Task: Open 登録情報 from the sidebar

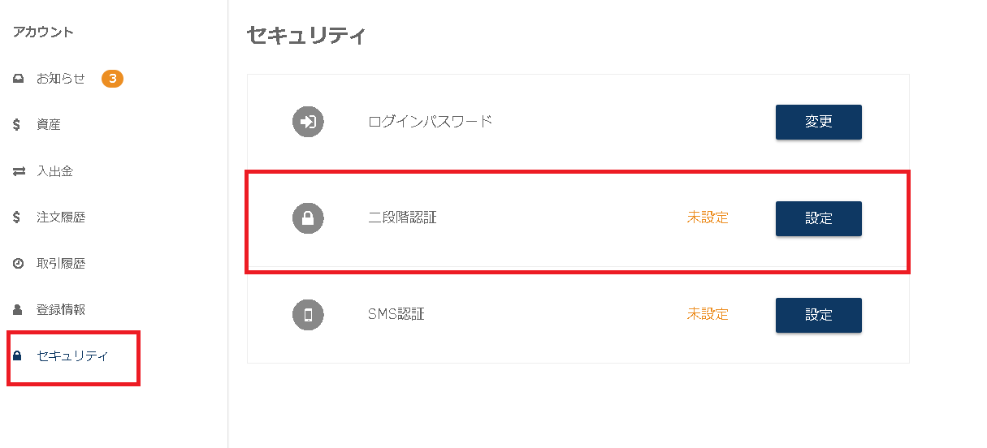Action: pos(61,310)
